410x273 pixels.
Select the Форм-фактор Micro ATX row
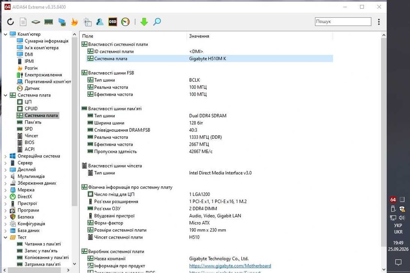(x=210, y=223)
